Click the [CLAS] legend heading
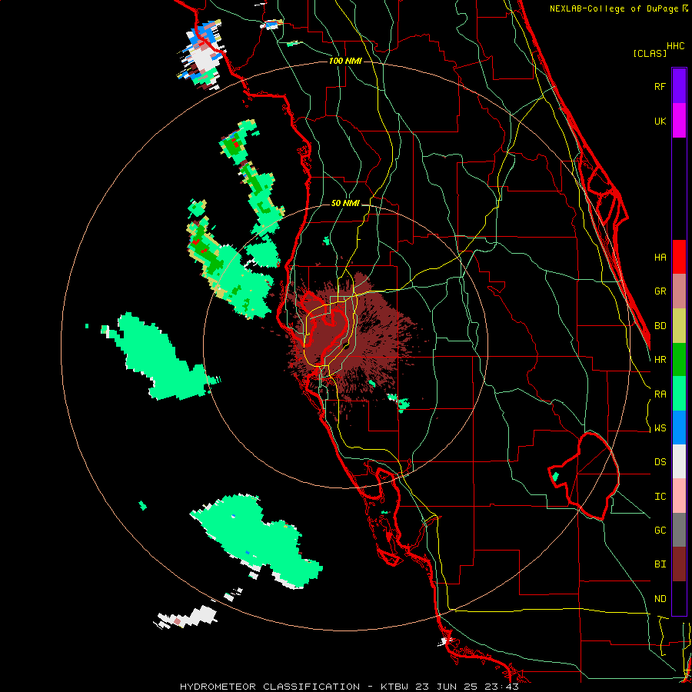 pos(650,53)
